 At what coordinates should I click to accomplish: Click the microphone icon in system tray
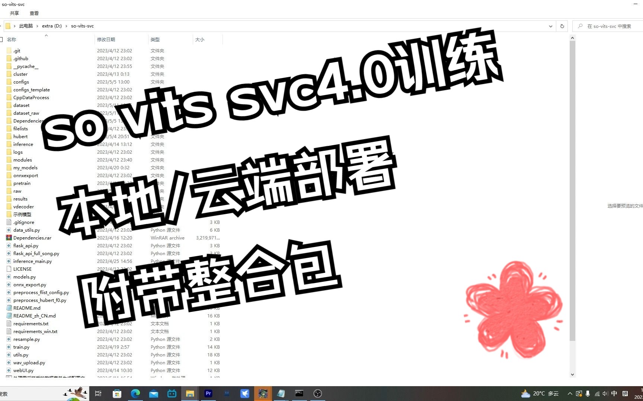(588, 394)
